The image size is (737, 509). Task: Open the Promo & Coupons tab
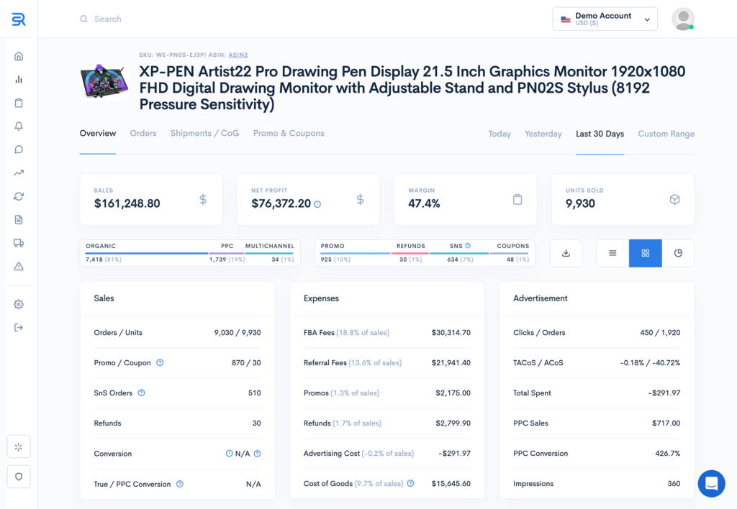tap(289, 133)
